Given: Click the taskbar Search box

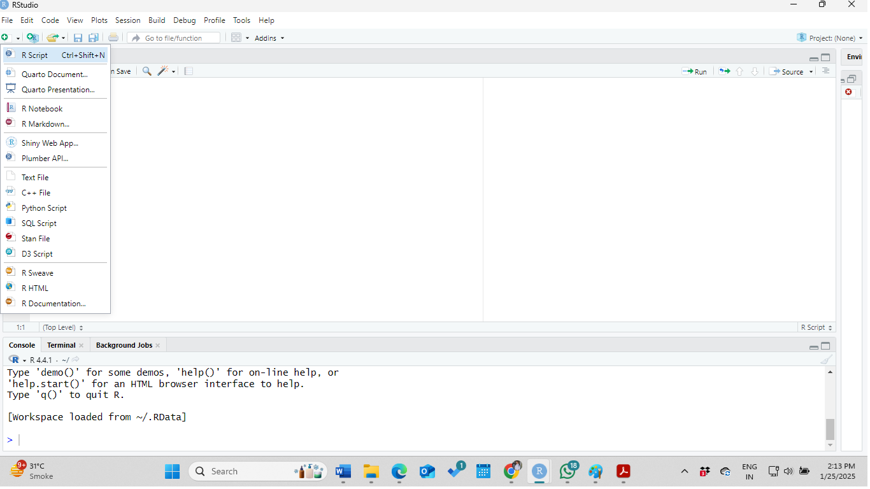Looking at the screenshot, I should pos(258,471).
